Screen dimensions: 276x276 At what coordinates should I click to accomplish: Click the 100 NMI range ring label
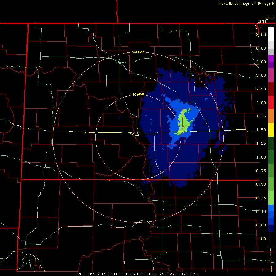pyautogui.click(x=138, y=52)
